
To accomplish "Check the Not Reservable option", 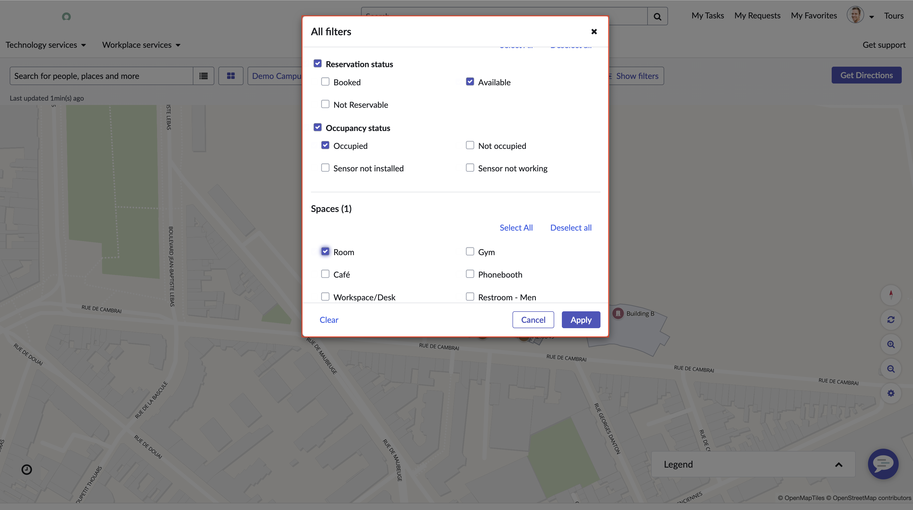I will 325,104.
